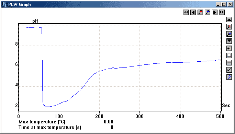Click the x-axis label 300

(x=139, y=116)
